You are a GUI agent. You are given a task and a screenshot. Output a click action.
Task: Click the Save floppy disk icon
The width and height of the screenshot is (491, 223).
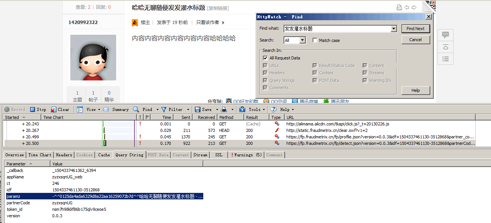pyautogui.click(x=198, y=109)
